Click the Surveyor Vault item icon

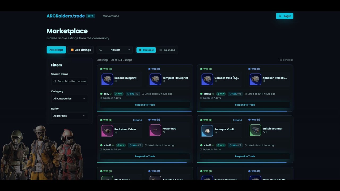click(207, 131)
